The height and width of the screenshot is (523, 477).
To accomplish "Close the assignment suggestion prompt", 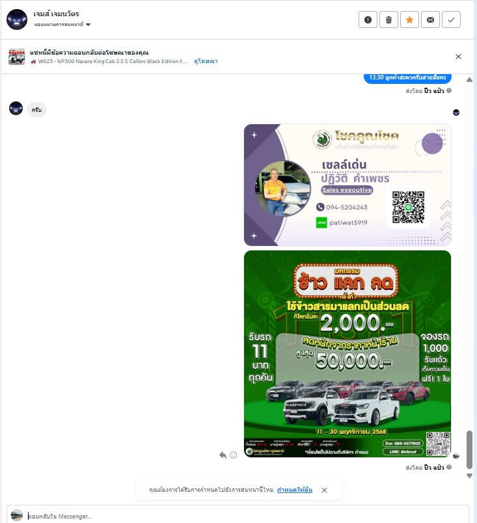I will (324, 490).
